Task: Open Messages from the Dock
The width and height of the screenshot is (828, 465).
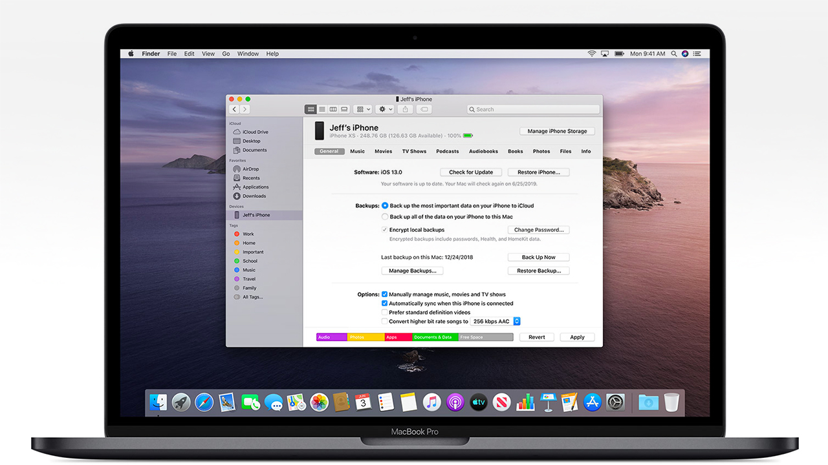Action: (x=274, y=402)
